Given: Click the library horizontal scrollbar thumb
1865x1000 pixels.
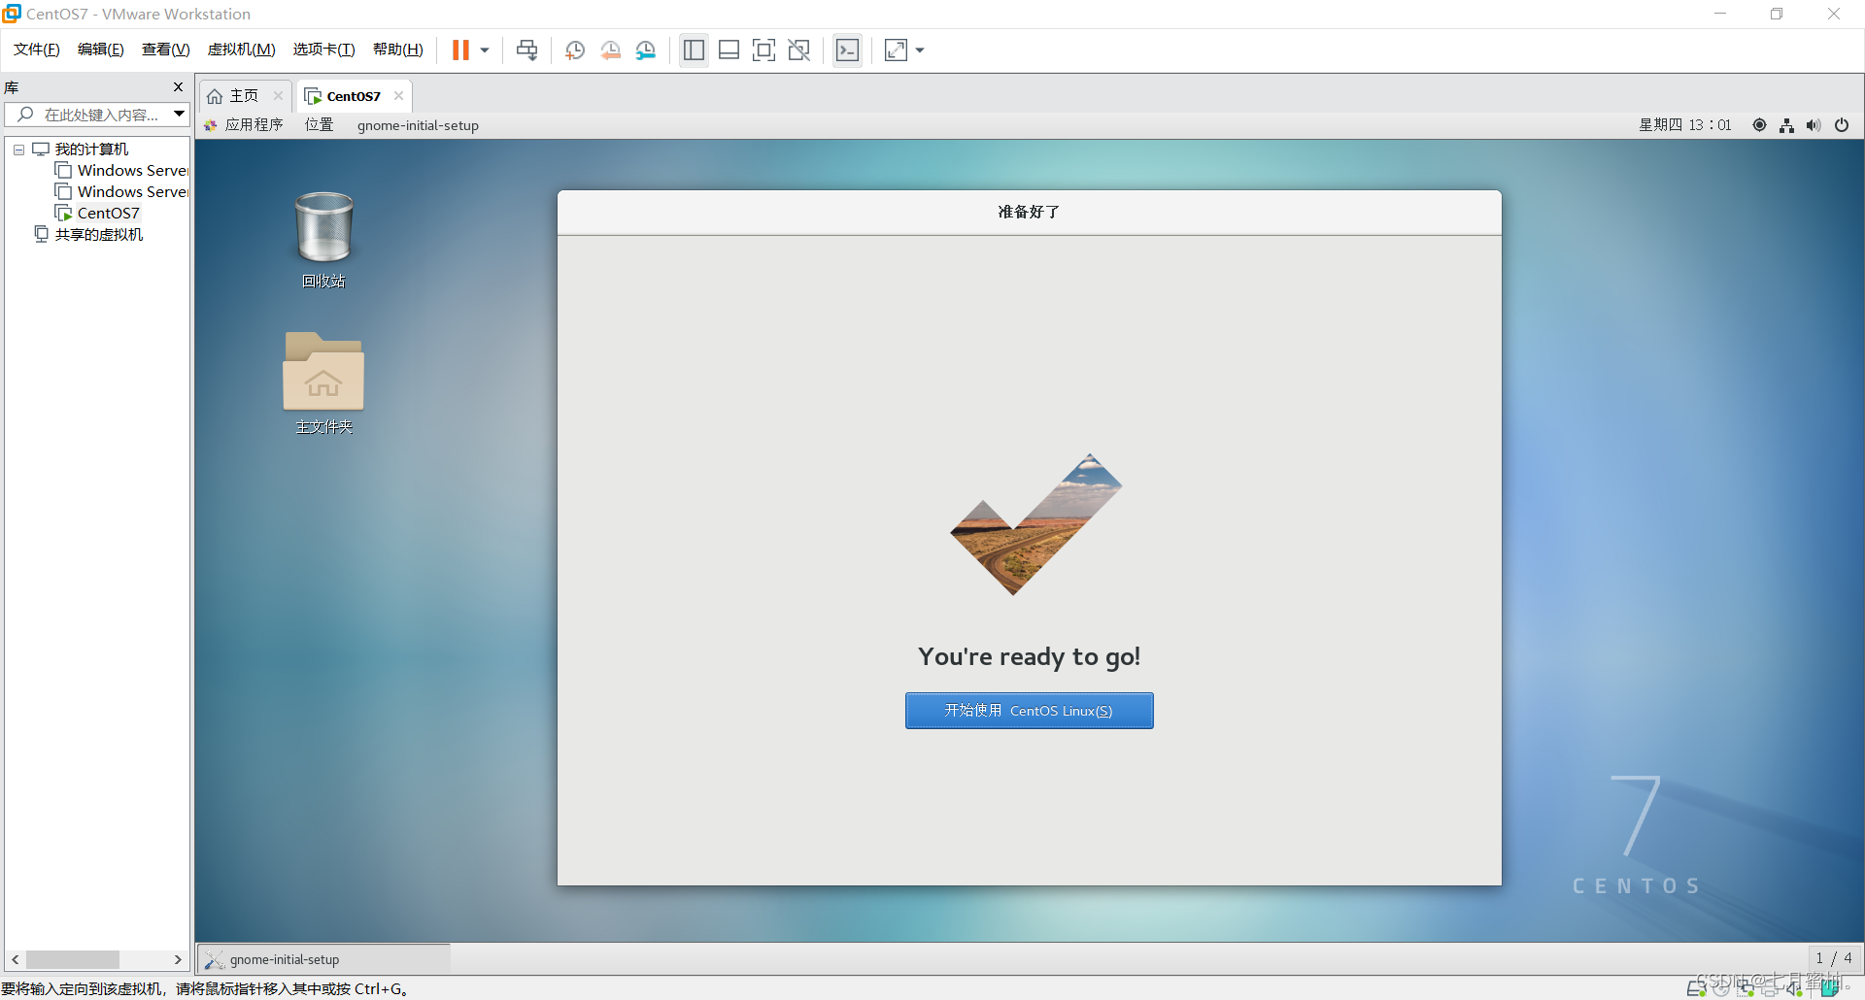Looking at the screenshot, I should coord(72,960).
